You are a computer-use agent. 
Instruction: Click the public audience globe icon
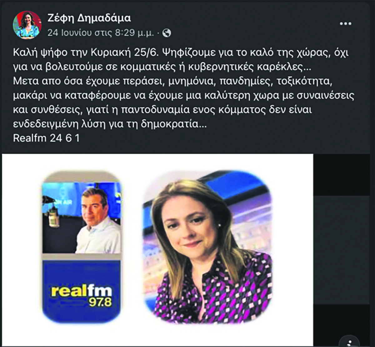click(x=167, y=33)
